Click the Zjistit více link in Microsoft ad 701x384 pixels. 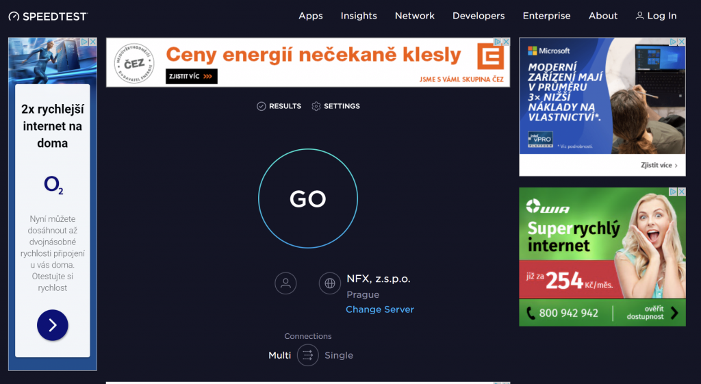(x=659, y=165)
